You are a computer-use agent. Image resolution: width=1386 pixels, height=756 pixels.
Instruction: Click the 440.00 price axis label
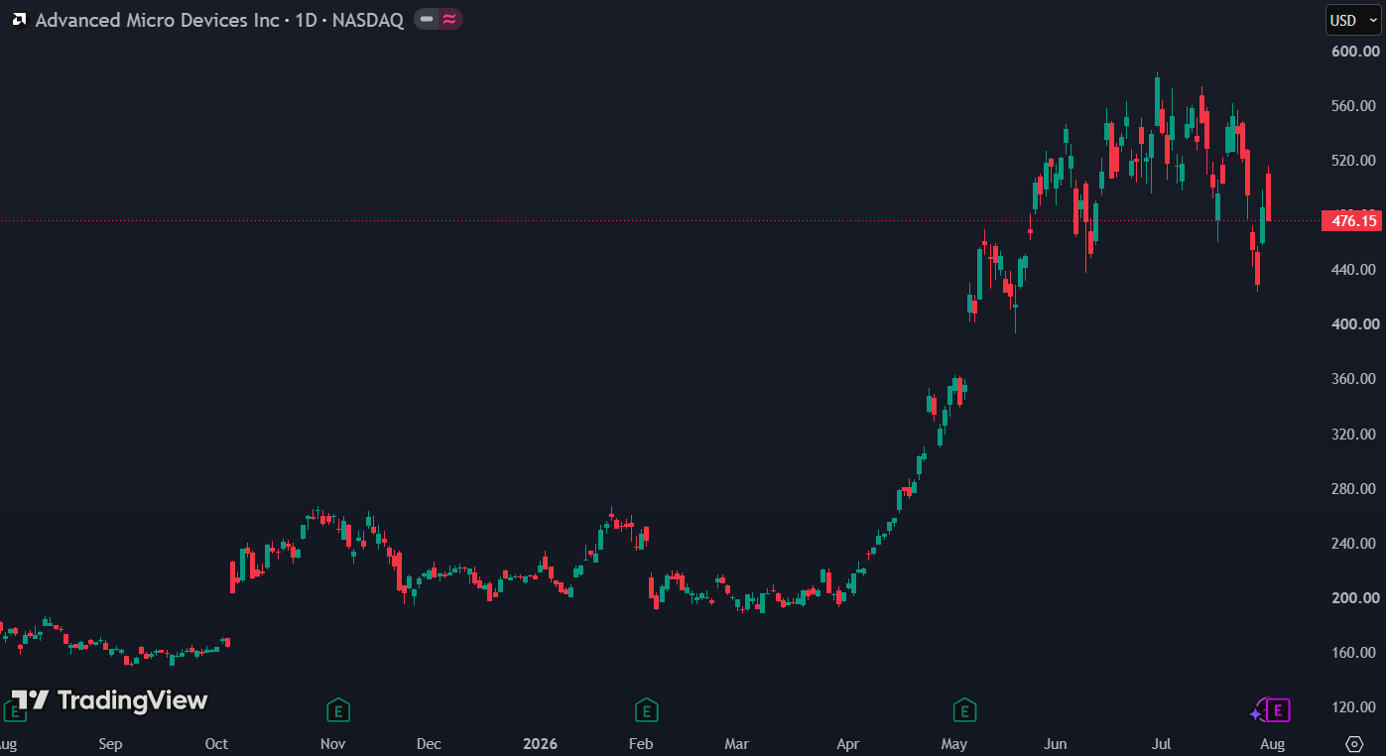(1355, 269)
